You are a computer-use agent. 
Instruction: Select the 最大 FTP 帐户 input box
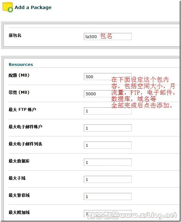(x=108, y=111)
